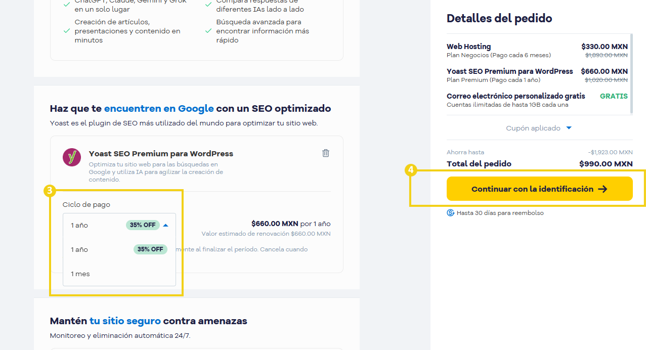The image size is (646, 350).
Task: Remove Yoast SEO Premium with trash icon
Action: pyautogui.click(x=326, y=153)
